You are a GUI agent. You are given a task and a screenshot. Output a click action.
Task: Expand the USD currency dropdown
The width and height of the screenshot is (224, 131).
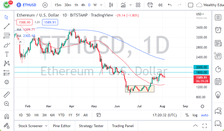[200, 14]
